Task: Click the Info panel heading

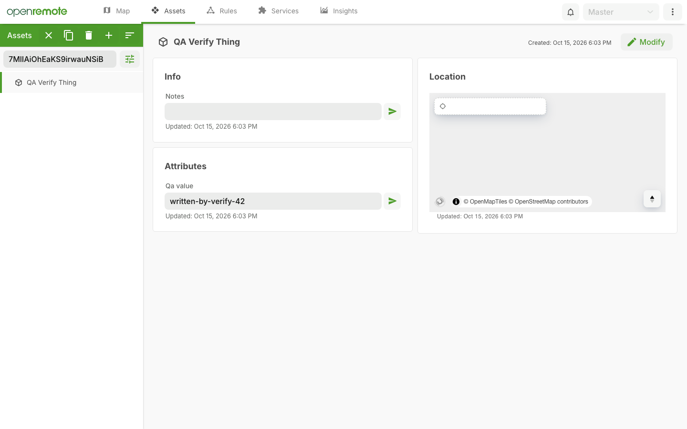Action: click(x=173, y=77)
